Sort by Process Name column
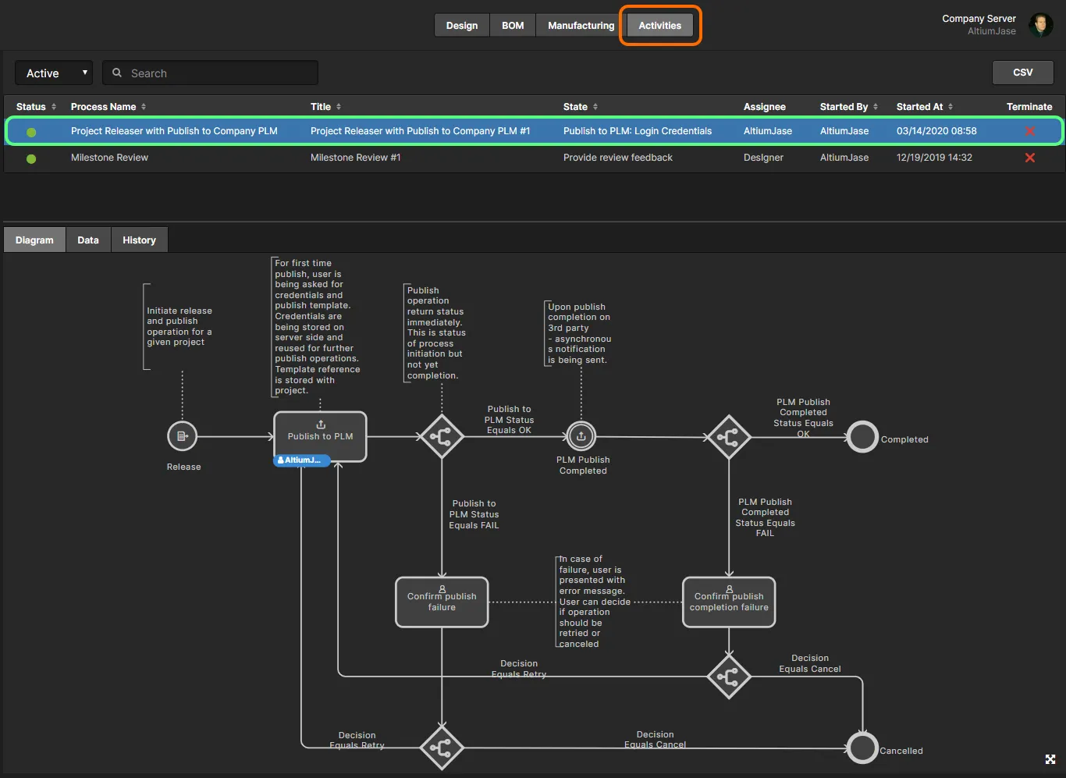Screen dimensions: 1066x778 pos(108,107)
